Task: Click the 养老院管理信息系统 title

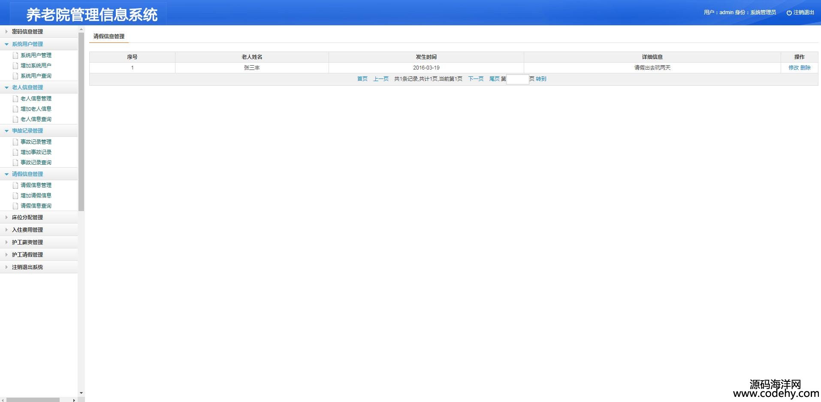Action: pyautogui.click(x=92, y=15)
